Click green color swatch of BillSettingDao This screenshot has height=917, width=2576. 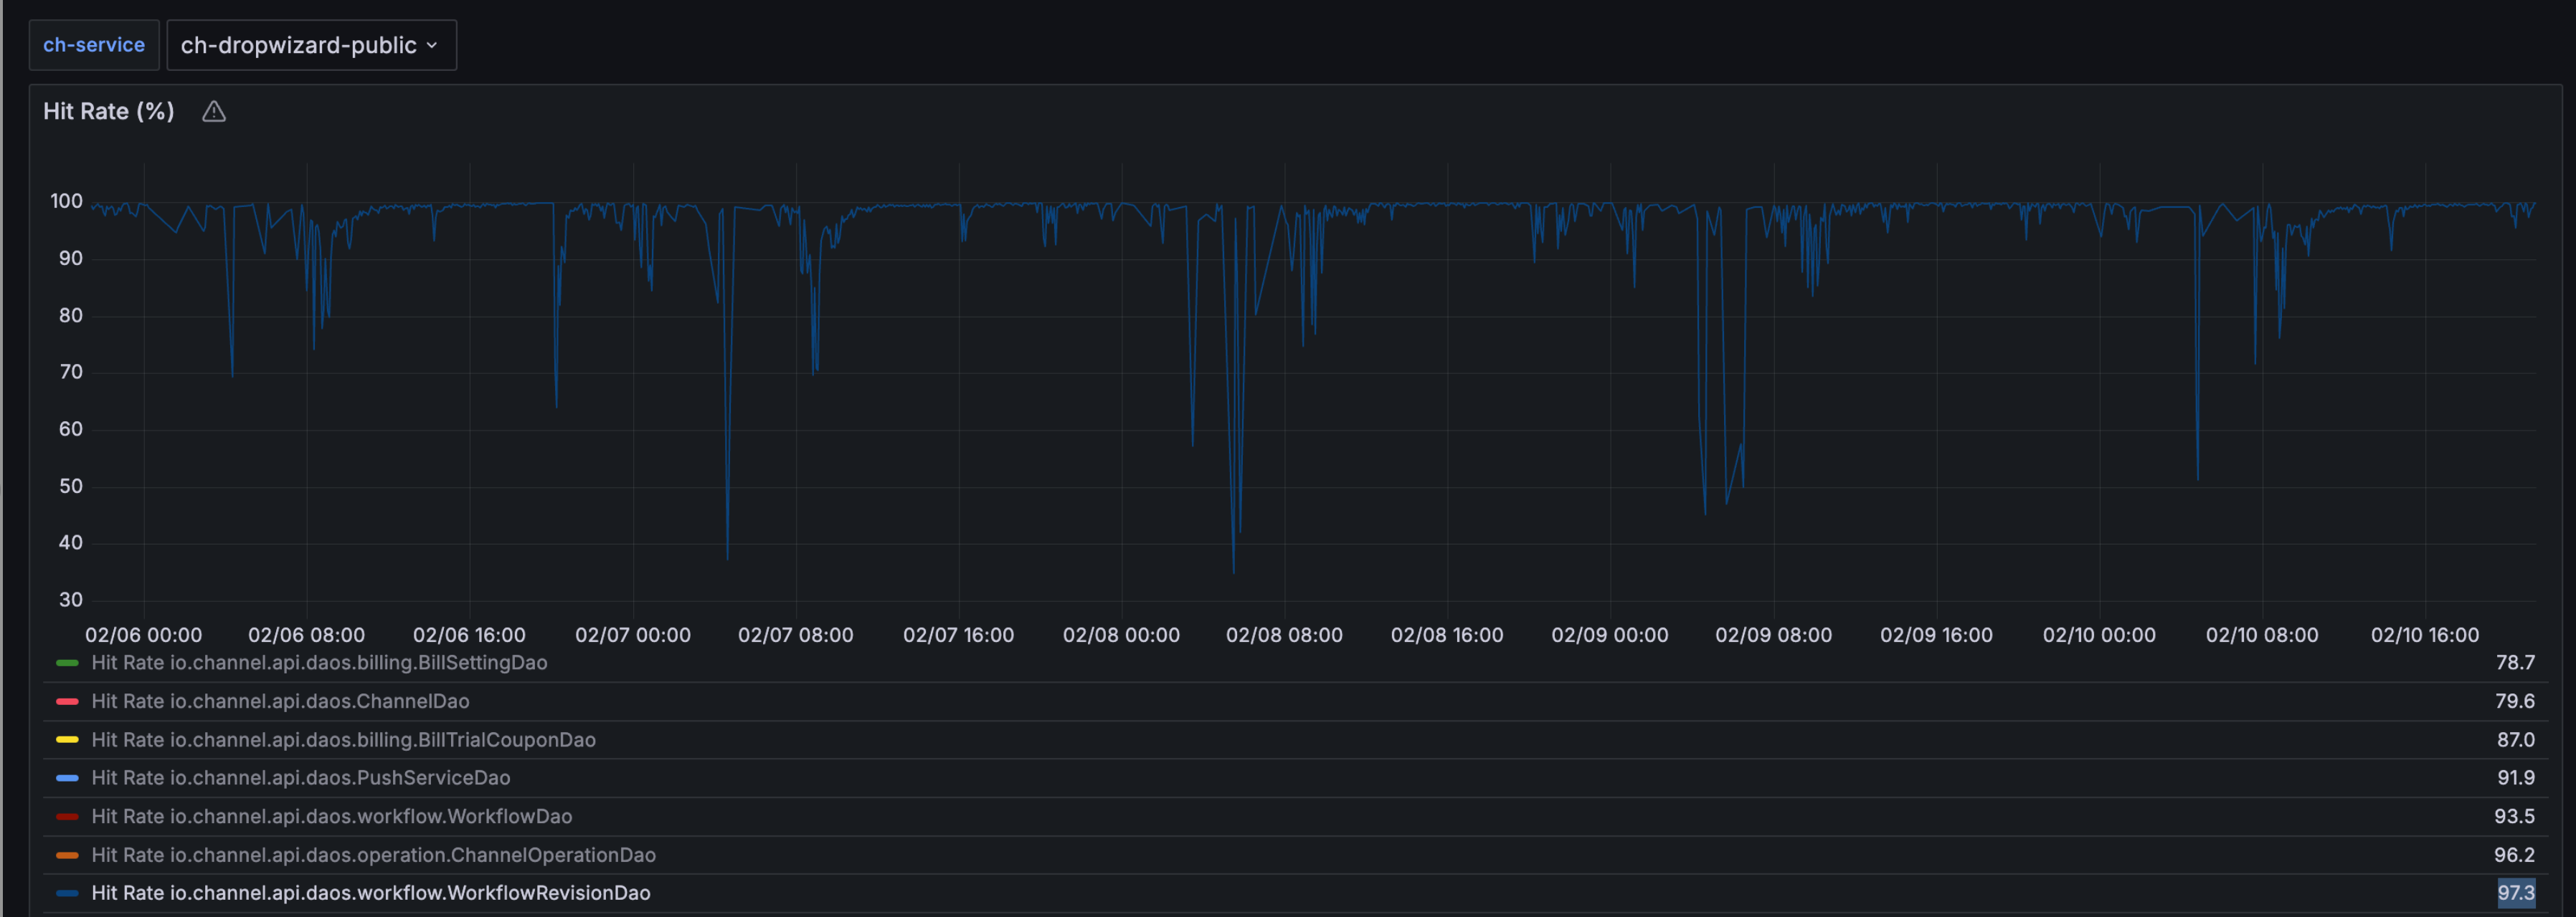67,662
